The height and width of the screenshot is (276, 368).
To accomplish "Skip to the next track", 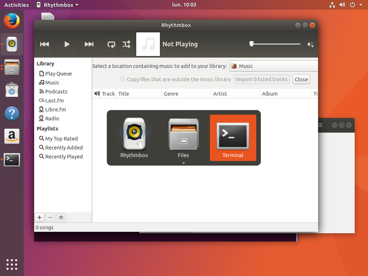I will coord(89,44).
